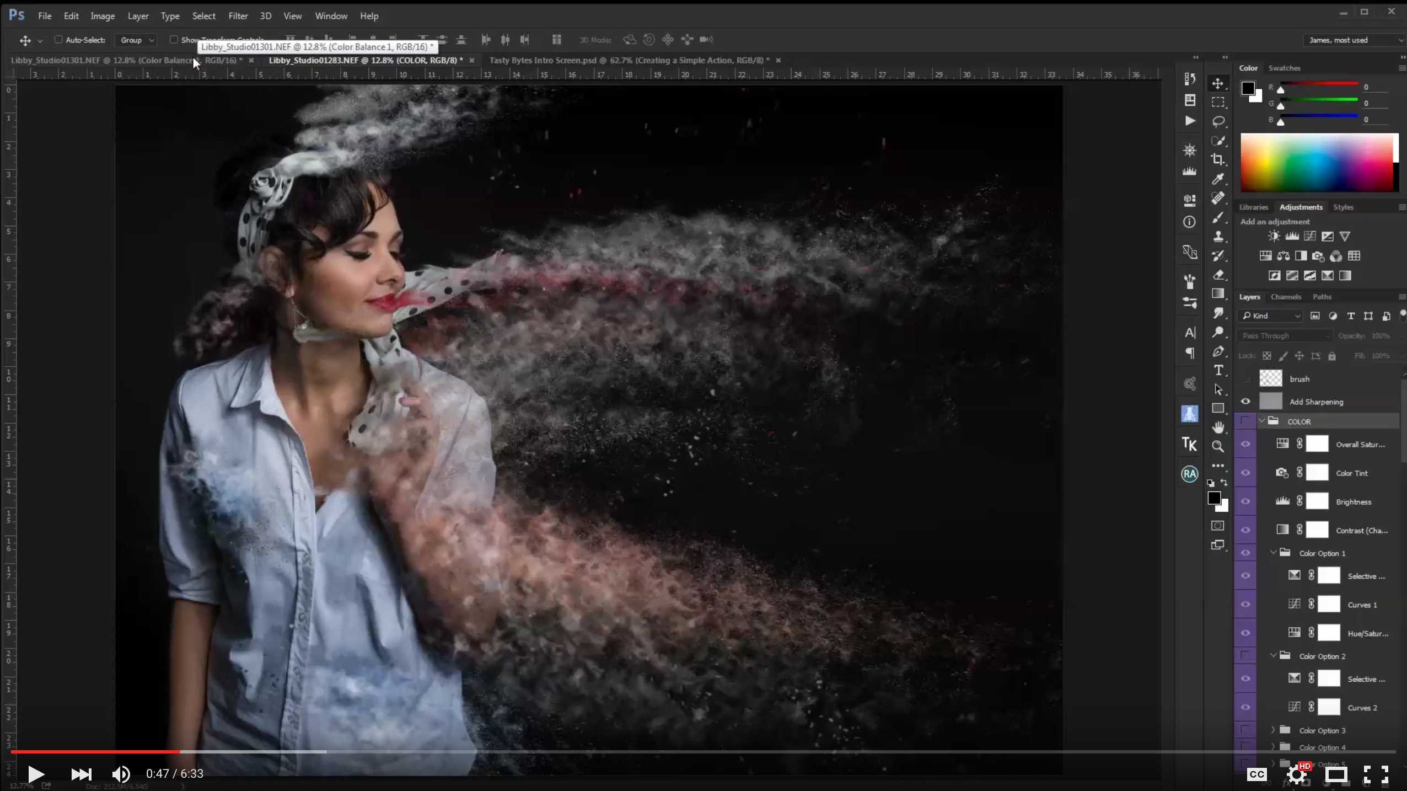Screen dimensions: 1407x791
Task: Hide the Add Sharpening layer
Action: [x=1245, y=402]
